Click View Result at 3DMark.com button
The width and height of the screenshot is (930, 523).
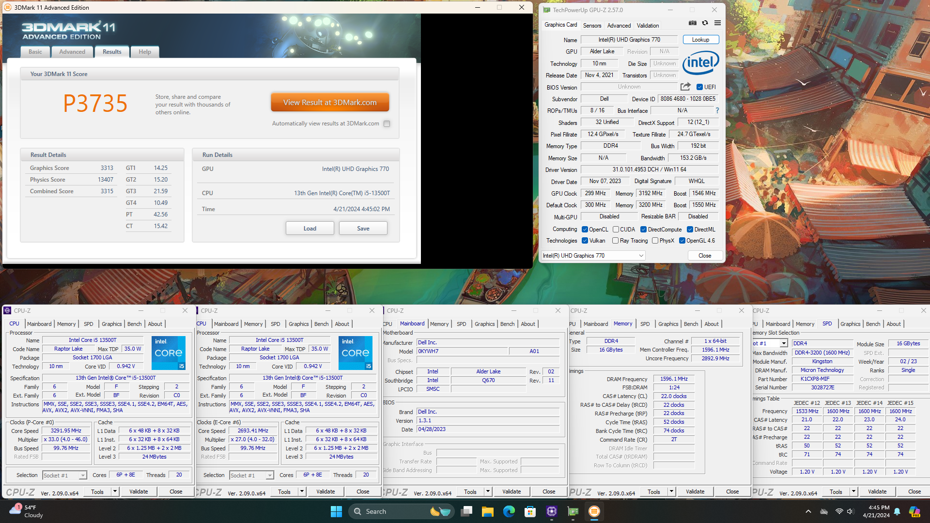pyautogui.click(x=330, y=103)
